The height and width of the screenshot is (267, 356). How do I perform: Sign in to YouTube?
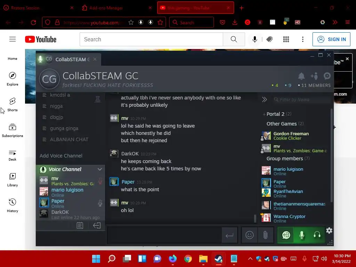(331, 39)
